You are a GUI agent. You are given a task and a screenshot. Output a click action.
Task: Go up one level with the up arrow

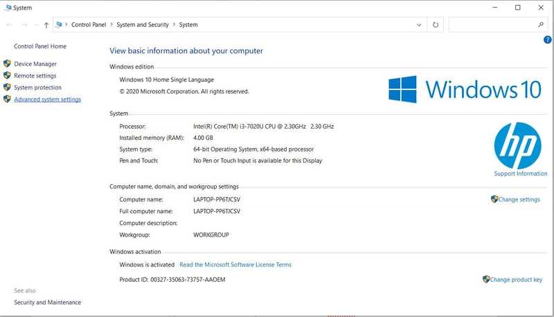46,25
